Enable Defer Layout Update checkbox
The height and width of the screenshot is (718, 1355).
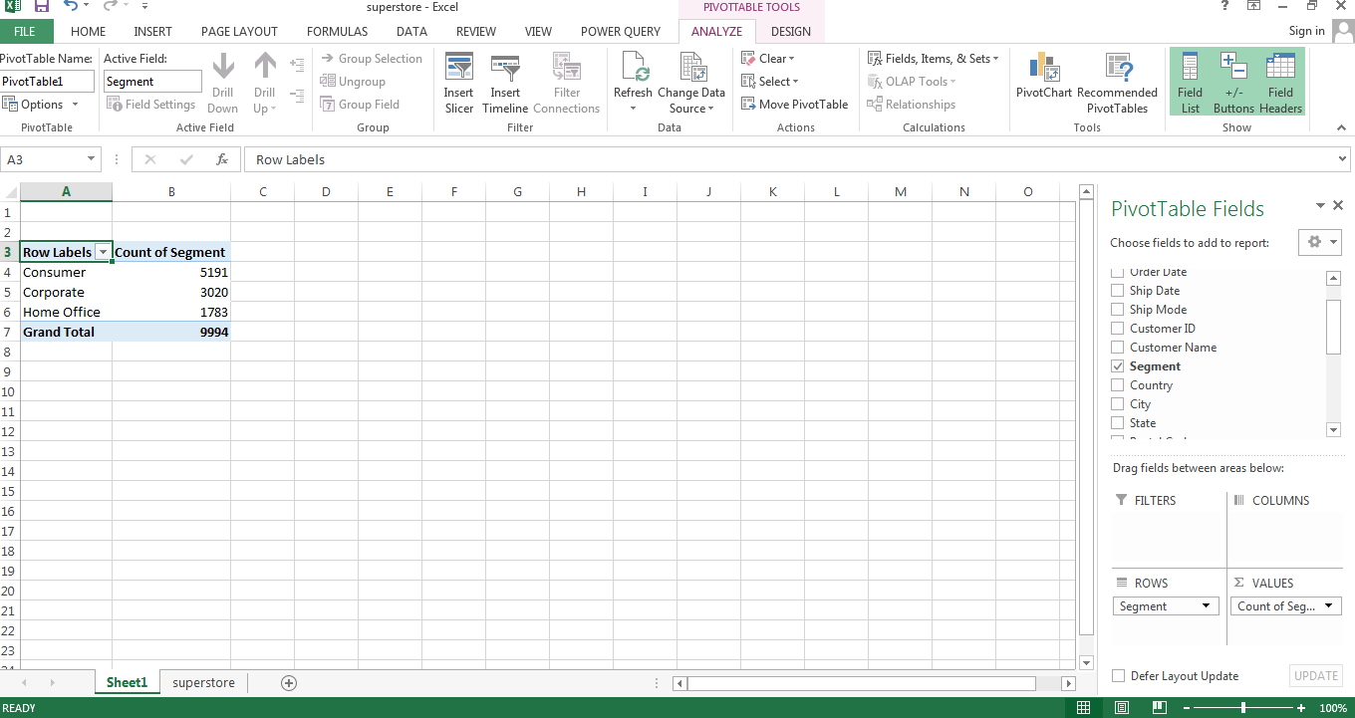coord(1118,676)
